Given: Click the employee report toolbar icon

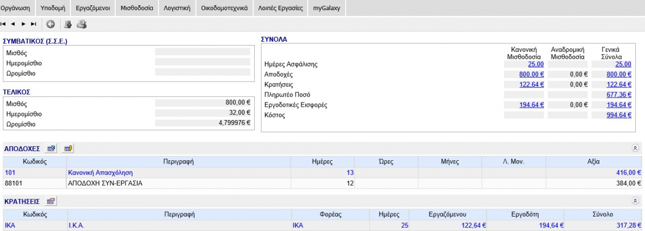Looking at the screenshot, I should (x=68, y=24).
